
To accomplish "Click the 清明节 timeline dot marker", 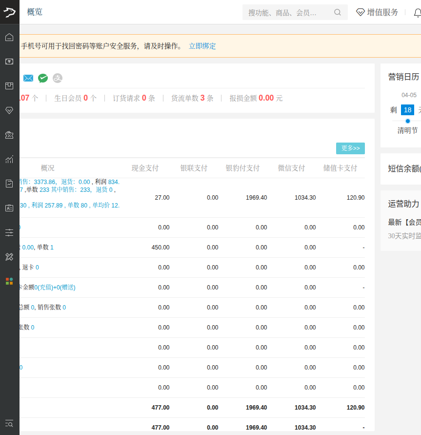I will [x=407, y=121].
